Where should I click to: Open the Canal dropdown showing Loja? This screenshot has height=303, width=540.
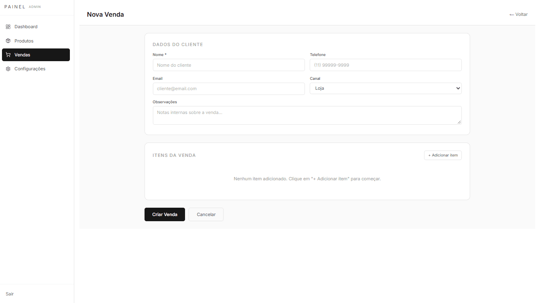tap(386, 88)
